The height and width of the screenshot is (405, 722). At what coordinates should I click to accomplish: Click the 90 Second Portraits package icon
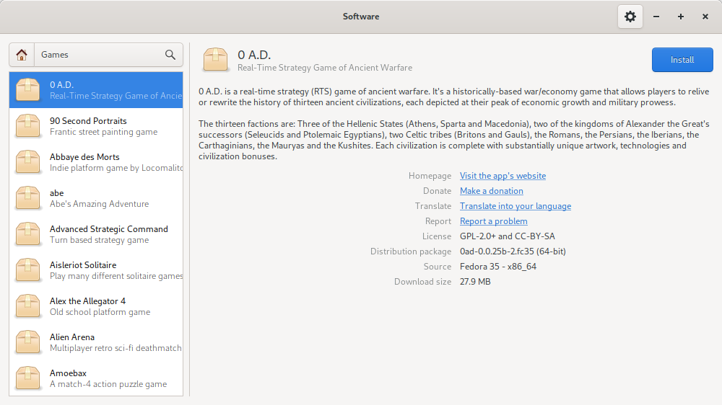click(x=27, y=126)
